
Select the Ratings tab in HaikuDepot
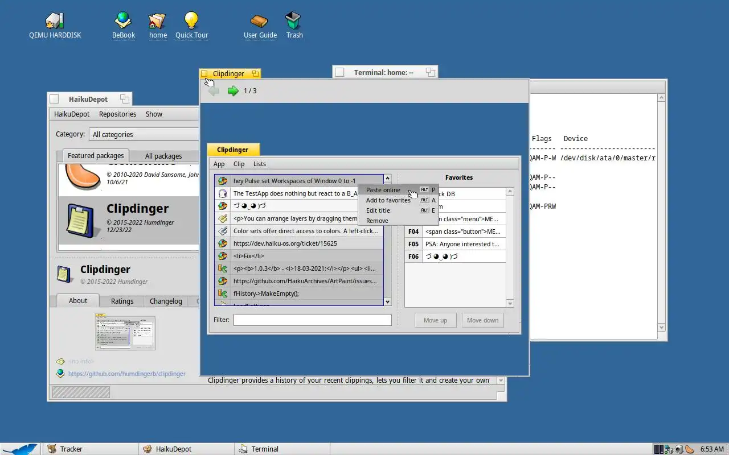122,301
